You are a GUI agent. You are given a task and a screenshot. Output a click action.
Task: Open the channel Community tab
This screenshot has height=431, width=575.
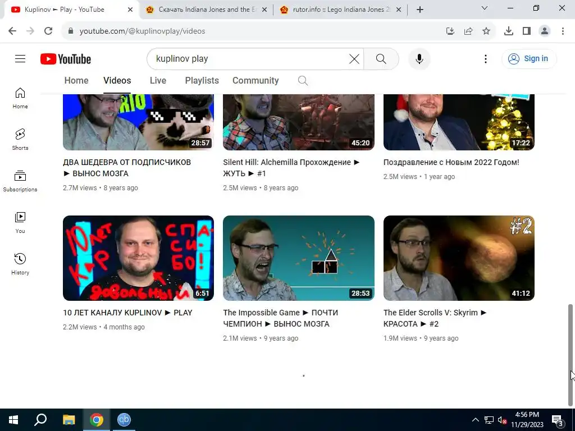(255, 81)
